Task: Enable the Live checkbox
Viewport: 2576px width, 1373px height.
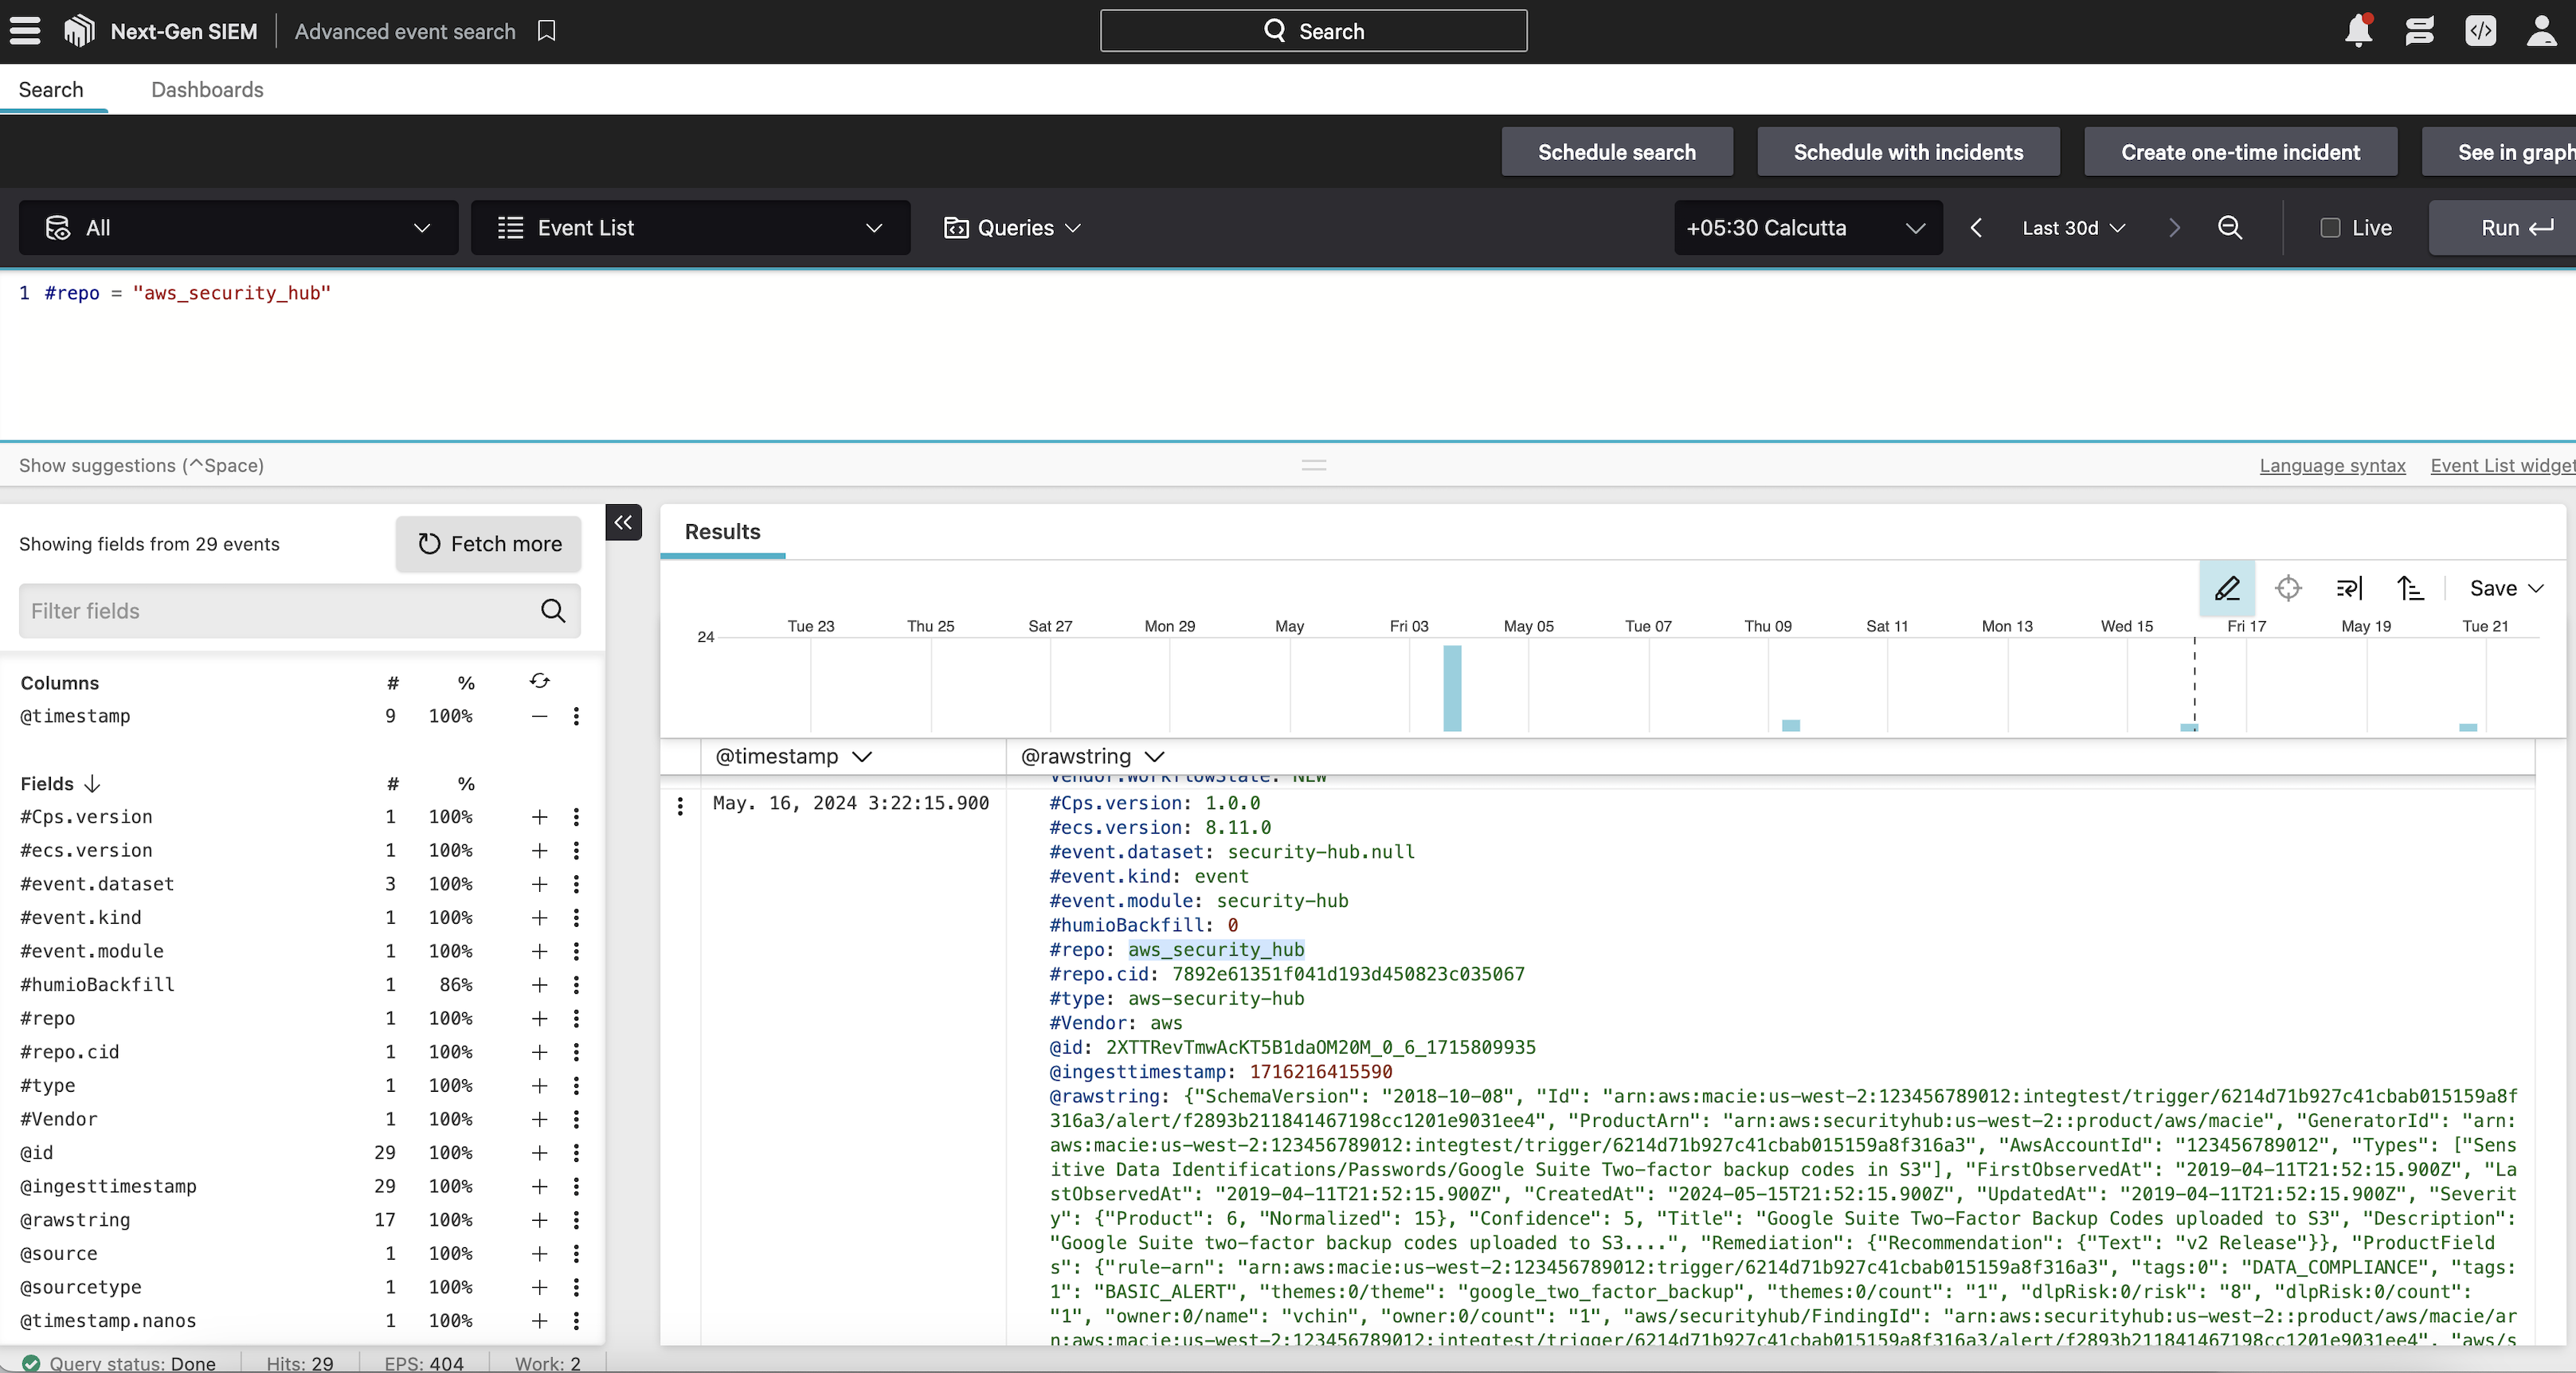Action: pyautogui.click(x=2330, y=228)
